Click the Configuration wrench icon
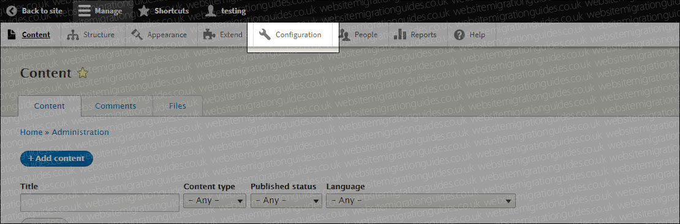Image resolution: width=680 pixels, height=224 pixels. [265, 35]
